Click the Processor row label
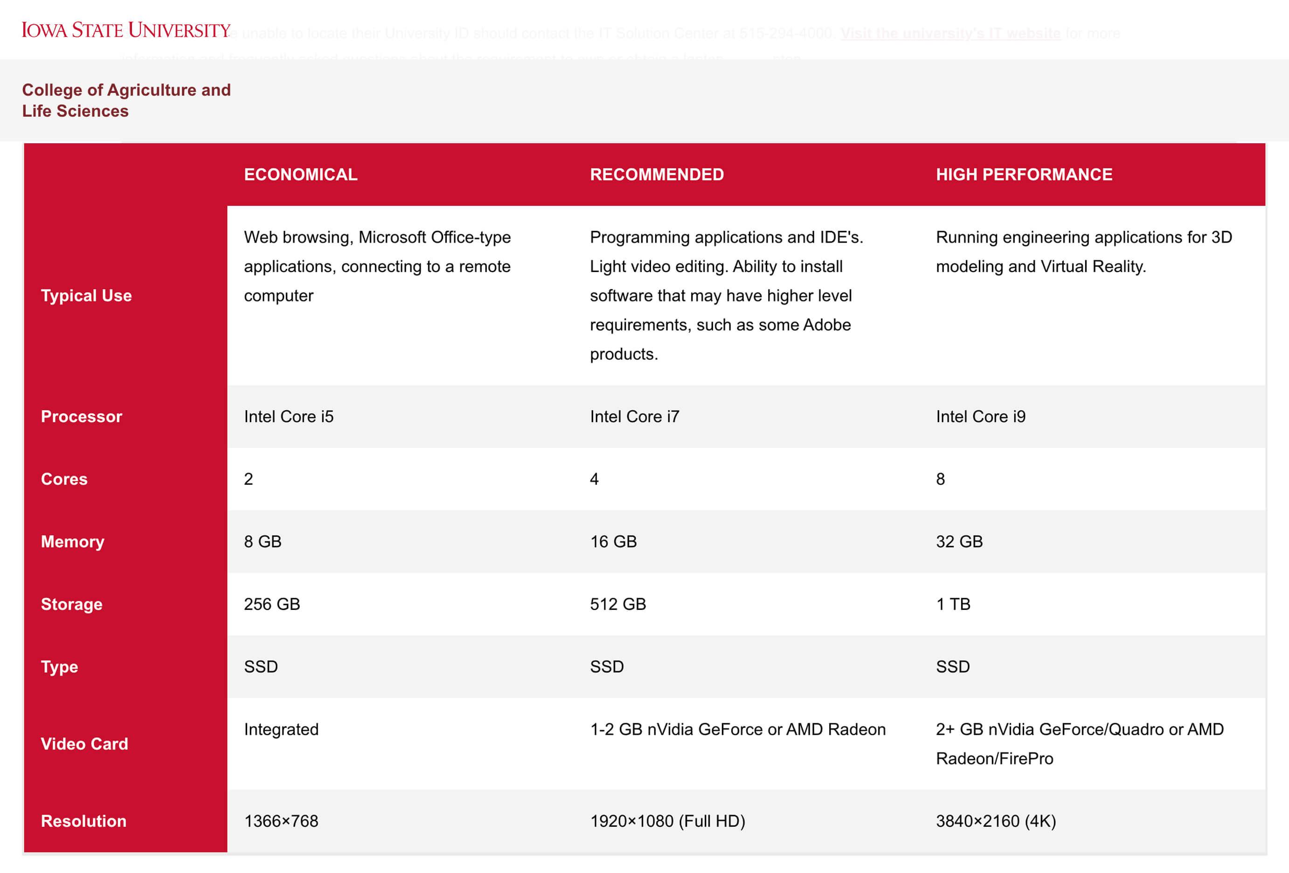The image size is (1289, 873). (x=82, y=416)
